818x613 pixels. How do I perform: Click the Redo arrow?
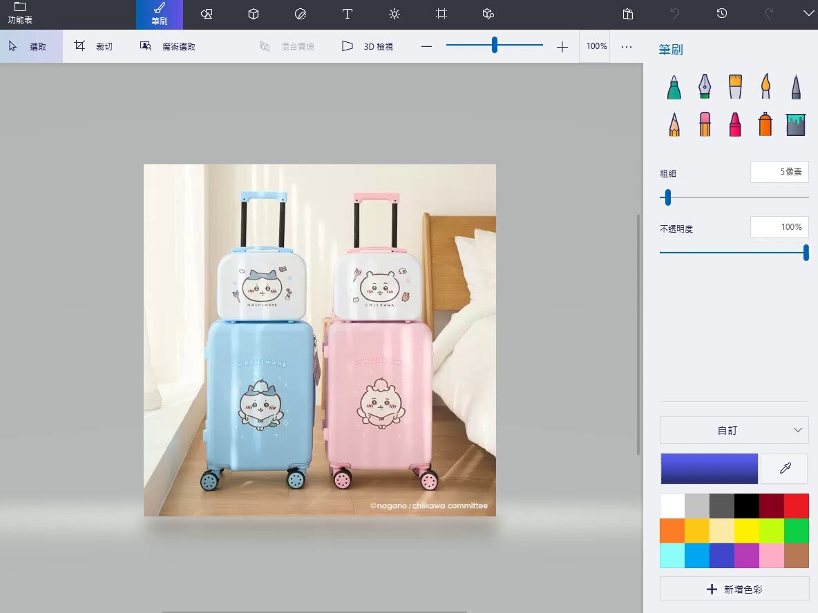(769, 14)
